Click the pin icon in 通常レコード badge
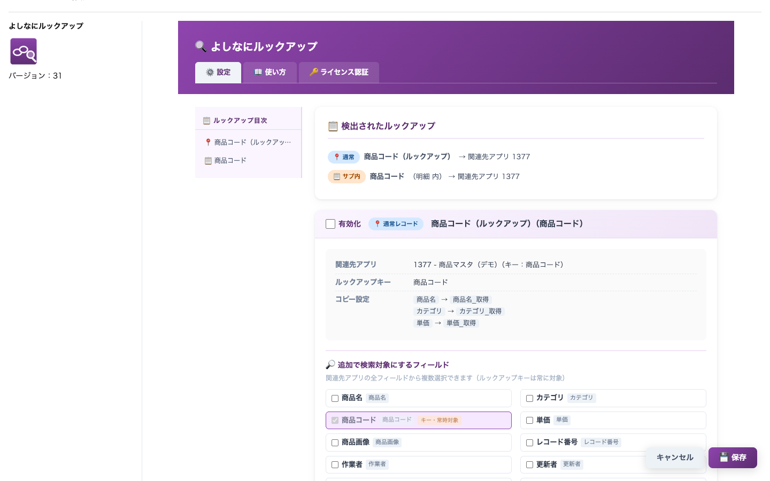 click(378, 224)
